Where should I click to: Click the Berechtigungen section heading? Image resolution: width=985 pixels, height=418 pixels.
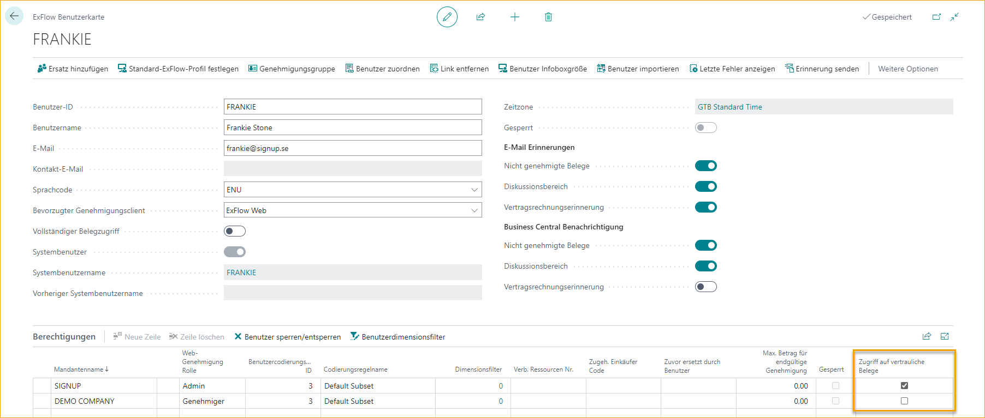coord(64,337)
